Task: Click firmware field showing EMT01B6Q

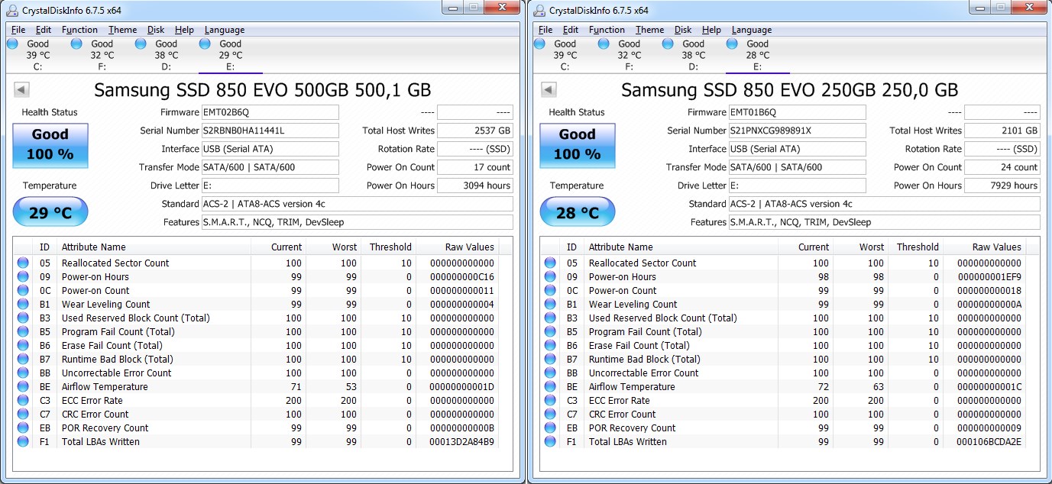Action: pyautogui.click(x=797, y=112)
